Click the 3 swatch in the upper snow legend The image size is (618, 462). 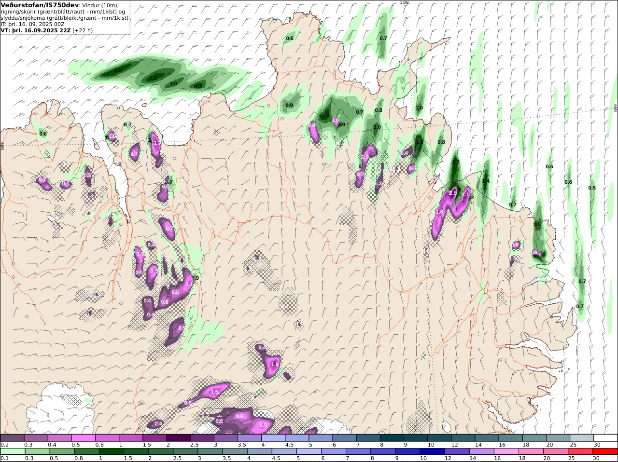pyautogui.click(x=225, y=437)
